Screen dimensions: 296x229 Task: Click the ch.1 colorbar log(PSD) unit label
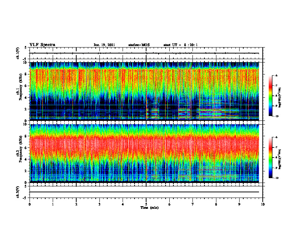(280, 98)
